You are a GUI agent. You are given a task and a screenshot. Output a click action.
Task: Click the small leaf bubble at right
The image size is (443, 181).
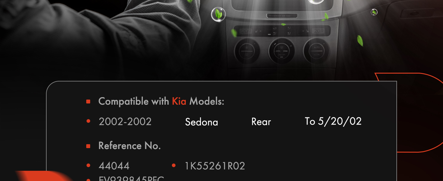374,12
